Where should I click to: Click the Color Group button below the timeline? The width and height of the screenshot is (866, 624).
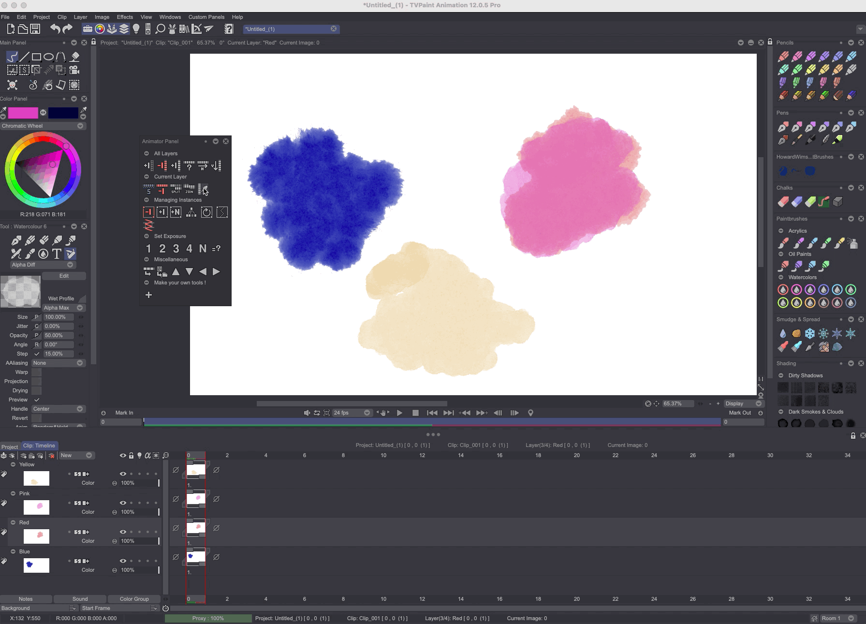coord(134,599)
